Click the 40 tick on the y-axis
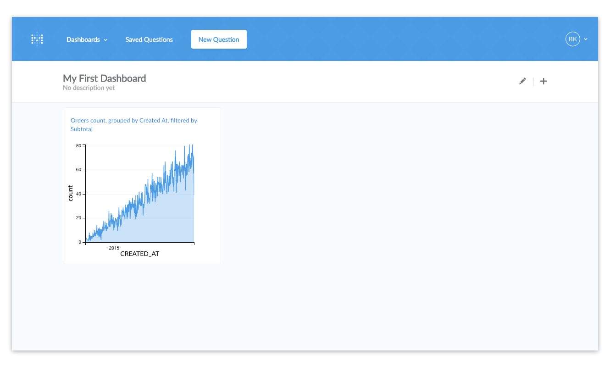The height and width of the screenshot is (367, 610). click(x=78, y=194)
